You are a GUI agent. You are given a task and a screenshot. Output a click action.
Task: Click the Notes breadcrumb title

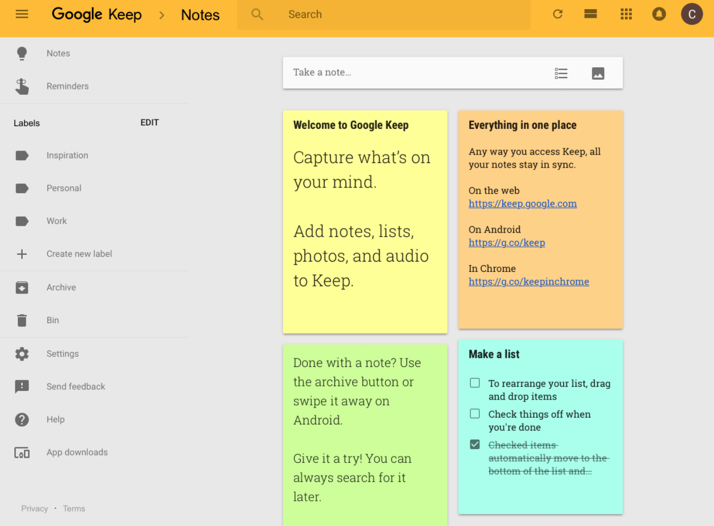click(200, 15)
